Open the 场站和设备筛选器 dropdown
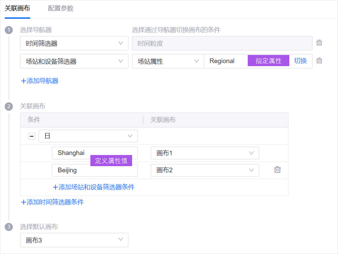 pyautogui.click(x=74, y=61)
